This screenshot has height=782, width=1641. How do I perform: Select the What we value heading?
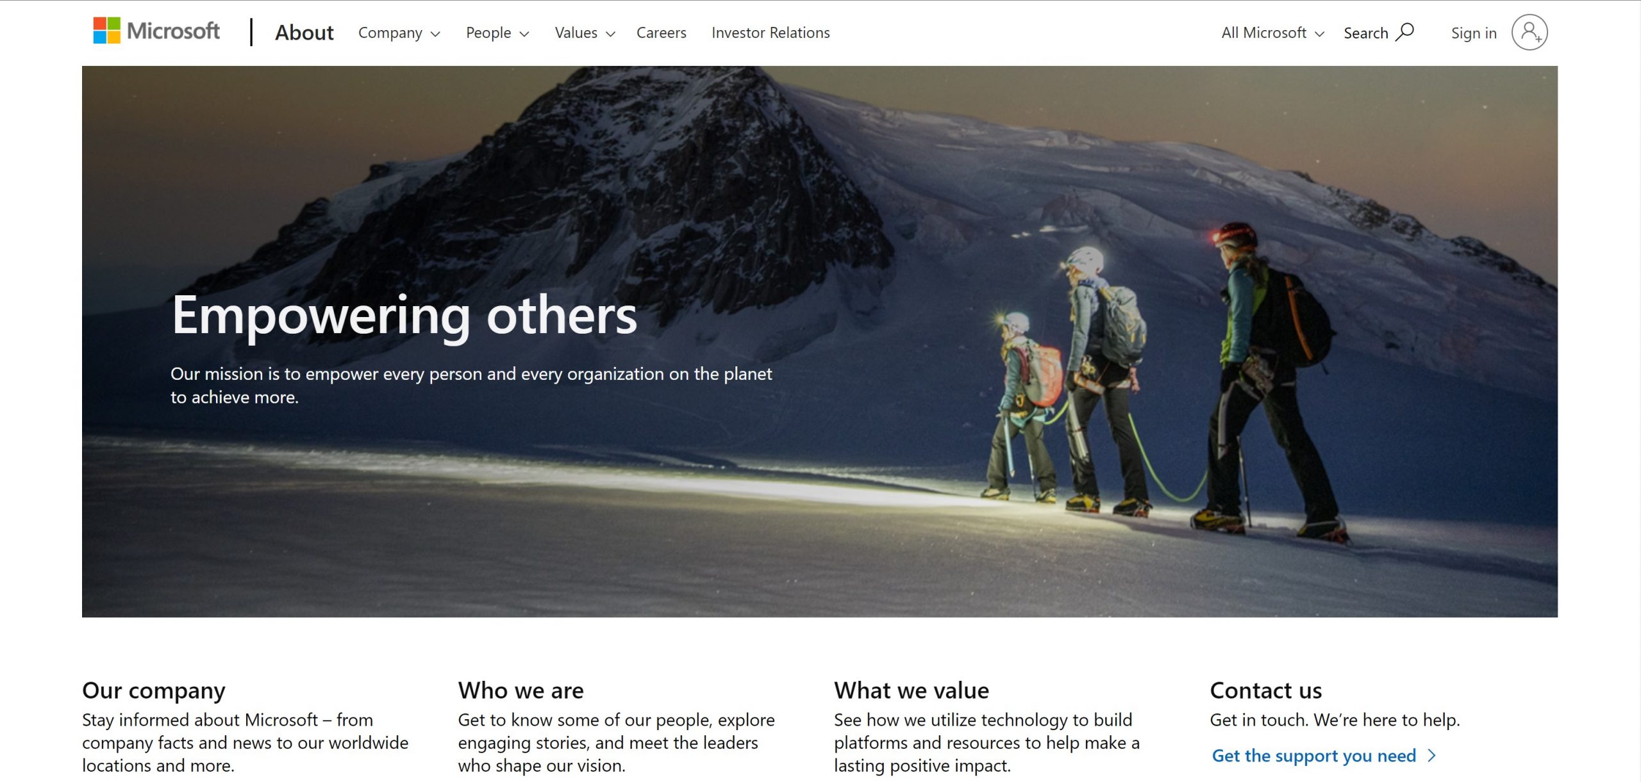tap(912, 690)
